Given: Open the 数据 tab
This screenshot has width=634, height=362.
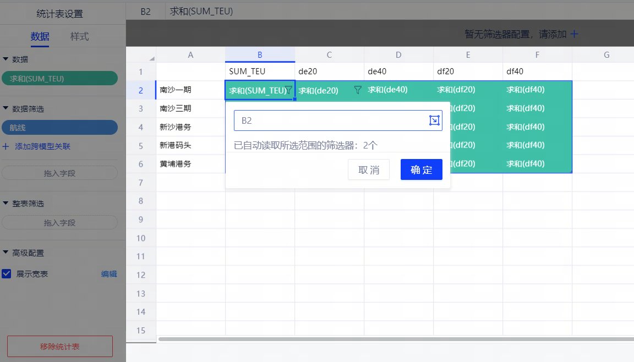Looking at the screenshot, I should coord(40,37).
